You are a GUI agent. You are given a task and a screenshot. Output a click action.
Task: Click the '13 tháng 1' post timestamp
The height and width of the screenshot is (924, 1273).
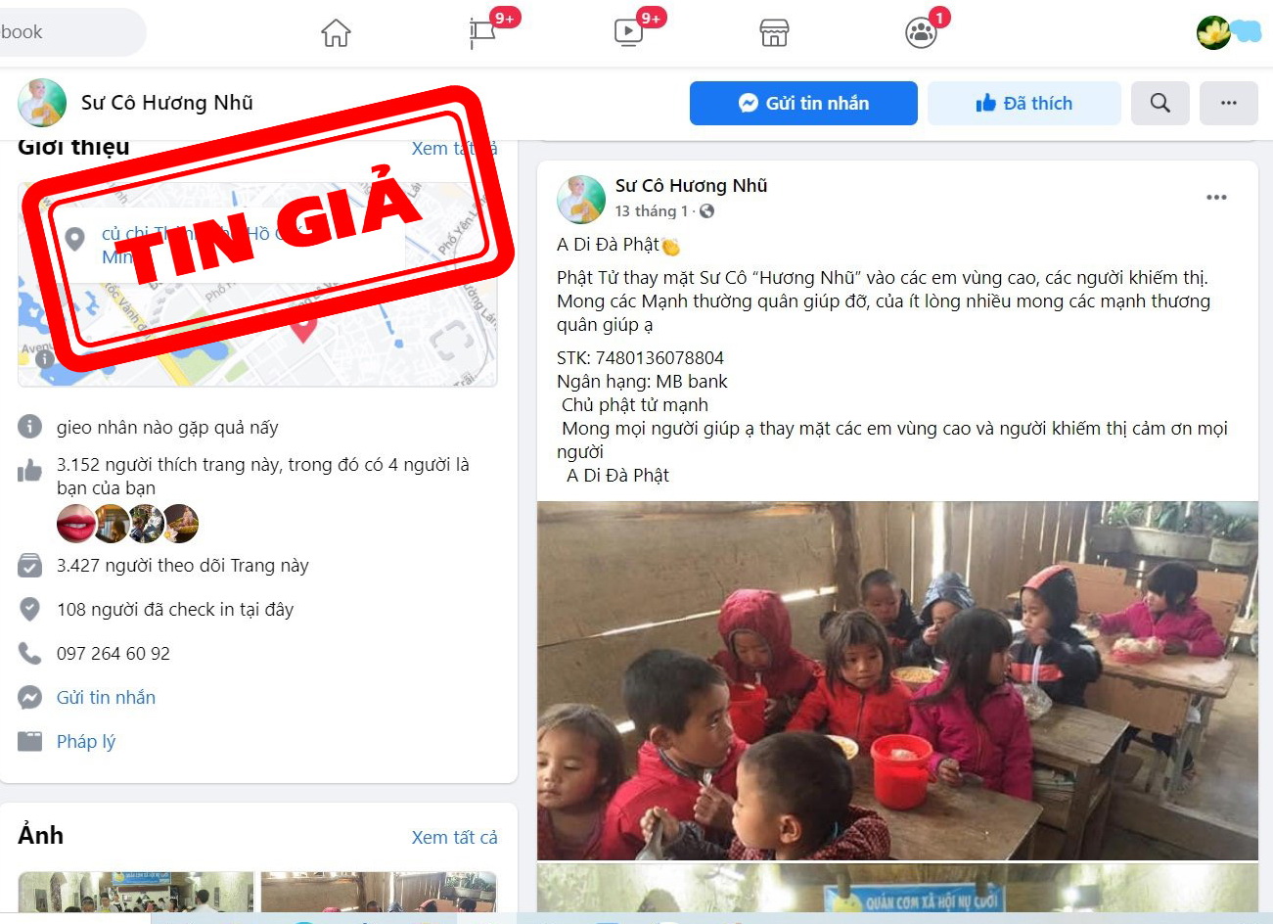(651, 210)
